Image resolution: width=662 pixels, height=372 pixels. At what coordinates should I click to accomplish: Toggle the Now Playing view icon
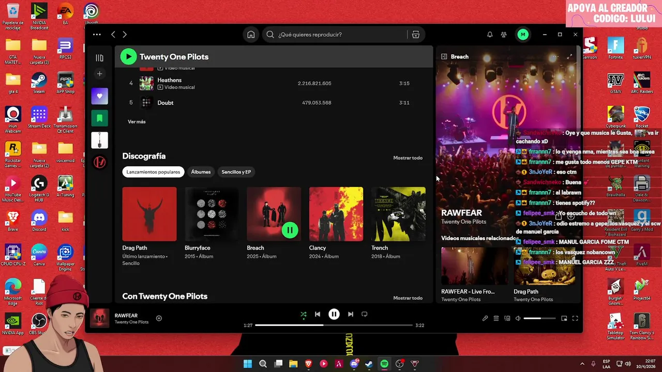(485, 318)
